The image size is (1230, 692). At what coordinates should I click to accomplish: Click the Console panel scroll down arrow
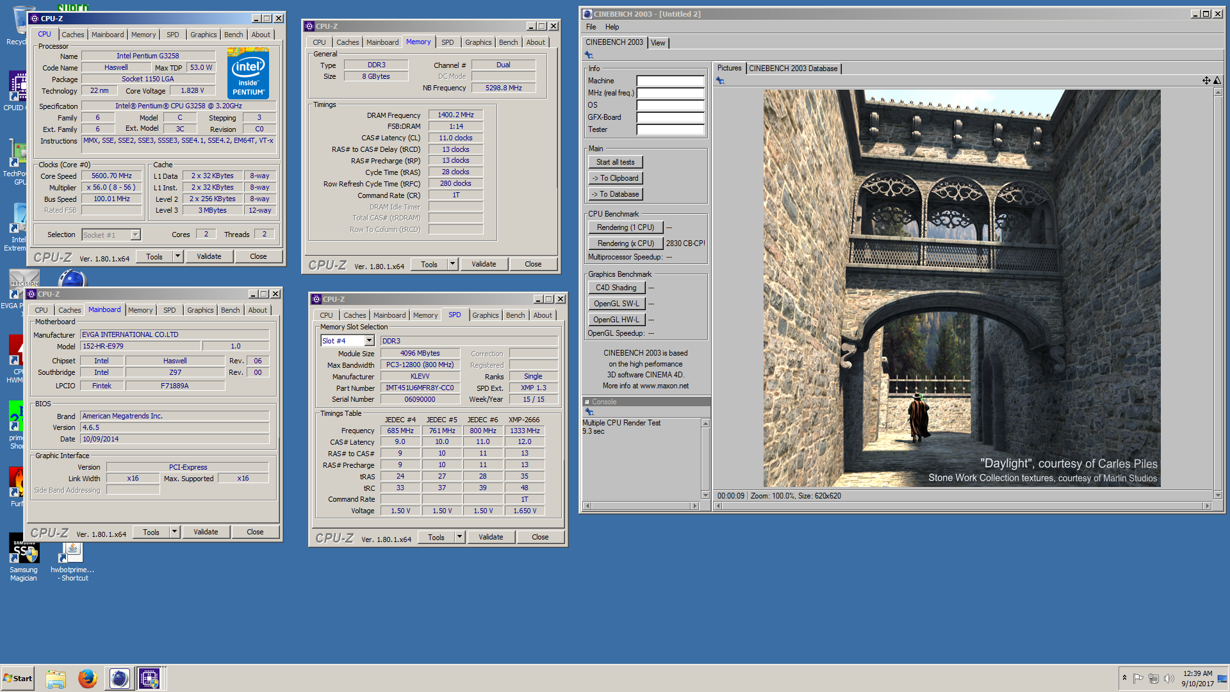[705, 495]
